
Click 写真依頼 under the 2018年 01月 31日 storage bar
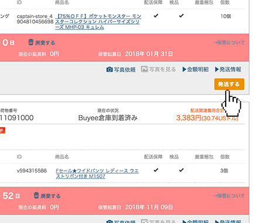click(x=125, y=70)
